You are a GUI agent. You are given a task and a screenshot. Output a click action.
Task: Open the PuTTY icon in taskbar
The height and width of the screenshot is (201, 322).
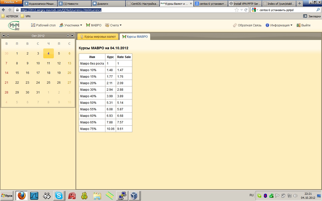click(122, 195)
